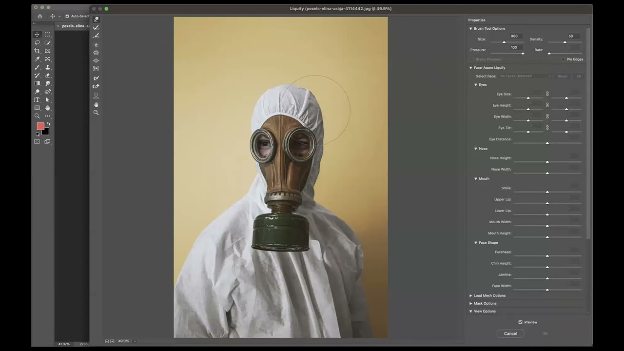Screen dimensions: 624x351
Task: Select the Twirl Clockwise tool
Action: pos(96,45)
